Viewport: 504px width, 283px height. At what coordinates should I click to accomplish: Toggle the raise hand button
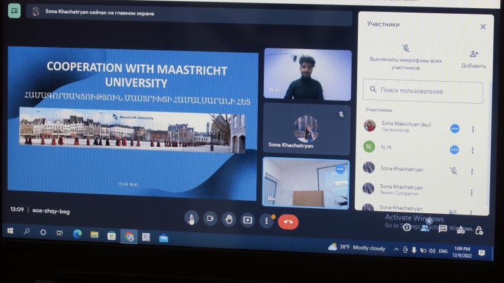(229, 219)
